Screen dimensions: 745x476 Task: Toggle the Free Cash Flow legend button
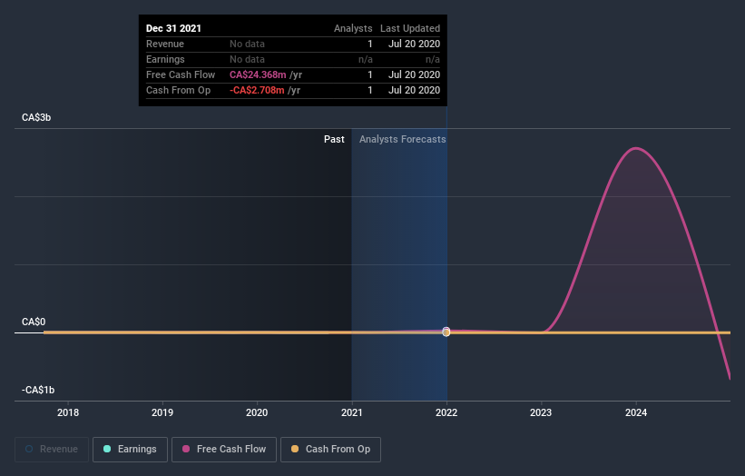click(x=224, y=450)
